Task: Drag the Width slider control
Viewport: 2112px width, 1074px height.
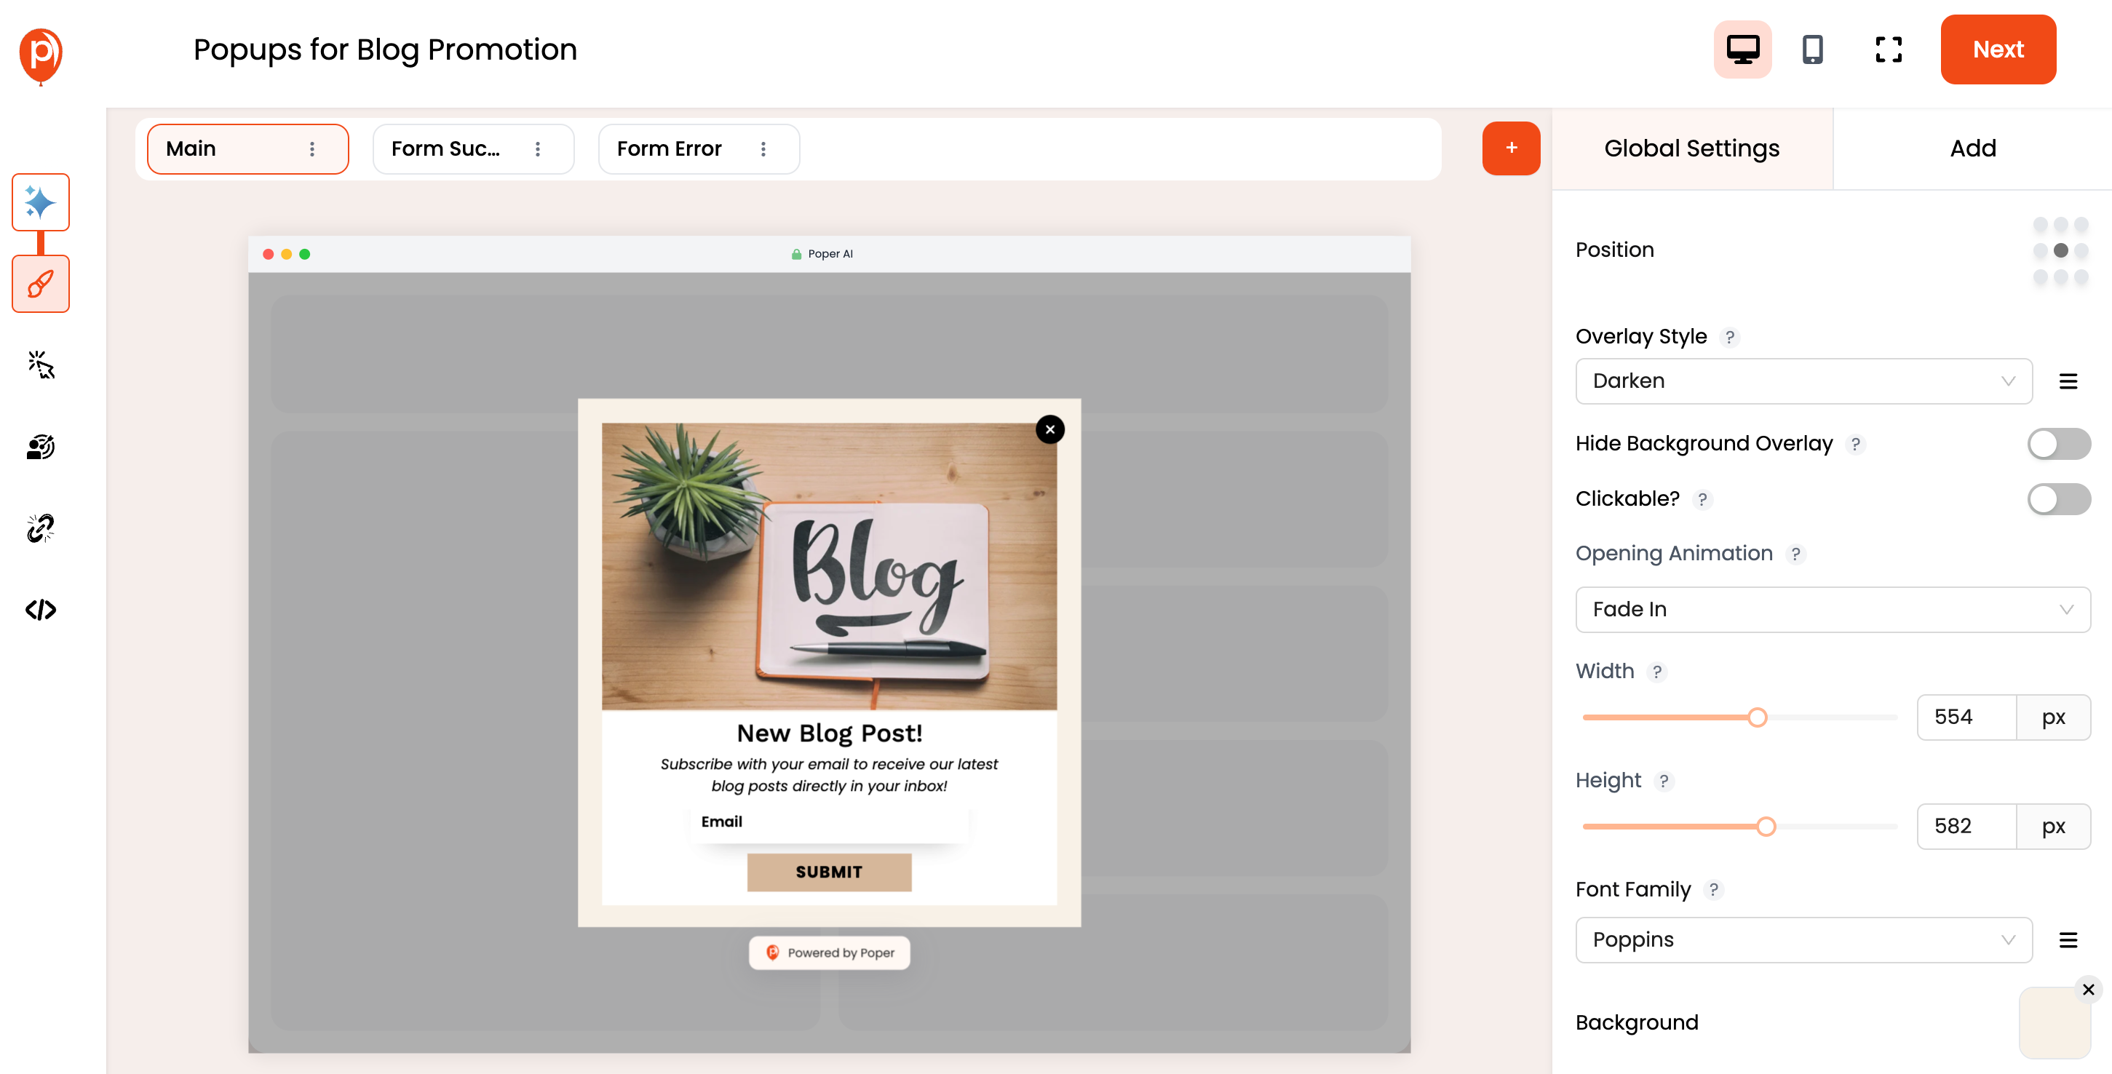Action: [x=1758, y=717]
